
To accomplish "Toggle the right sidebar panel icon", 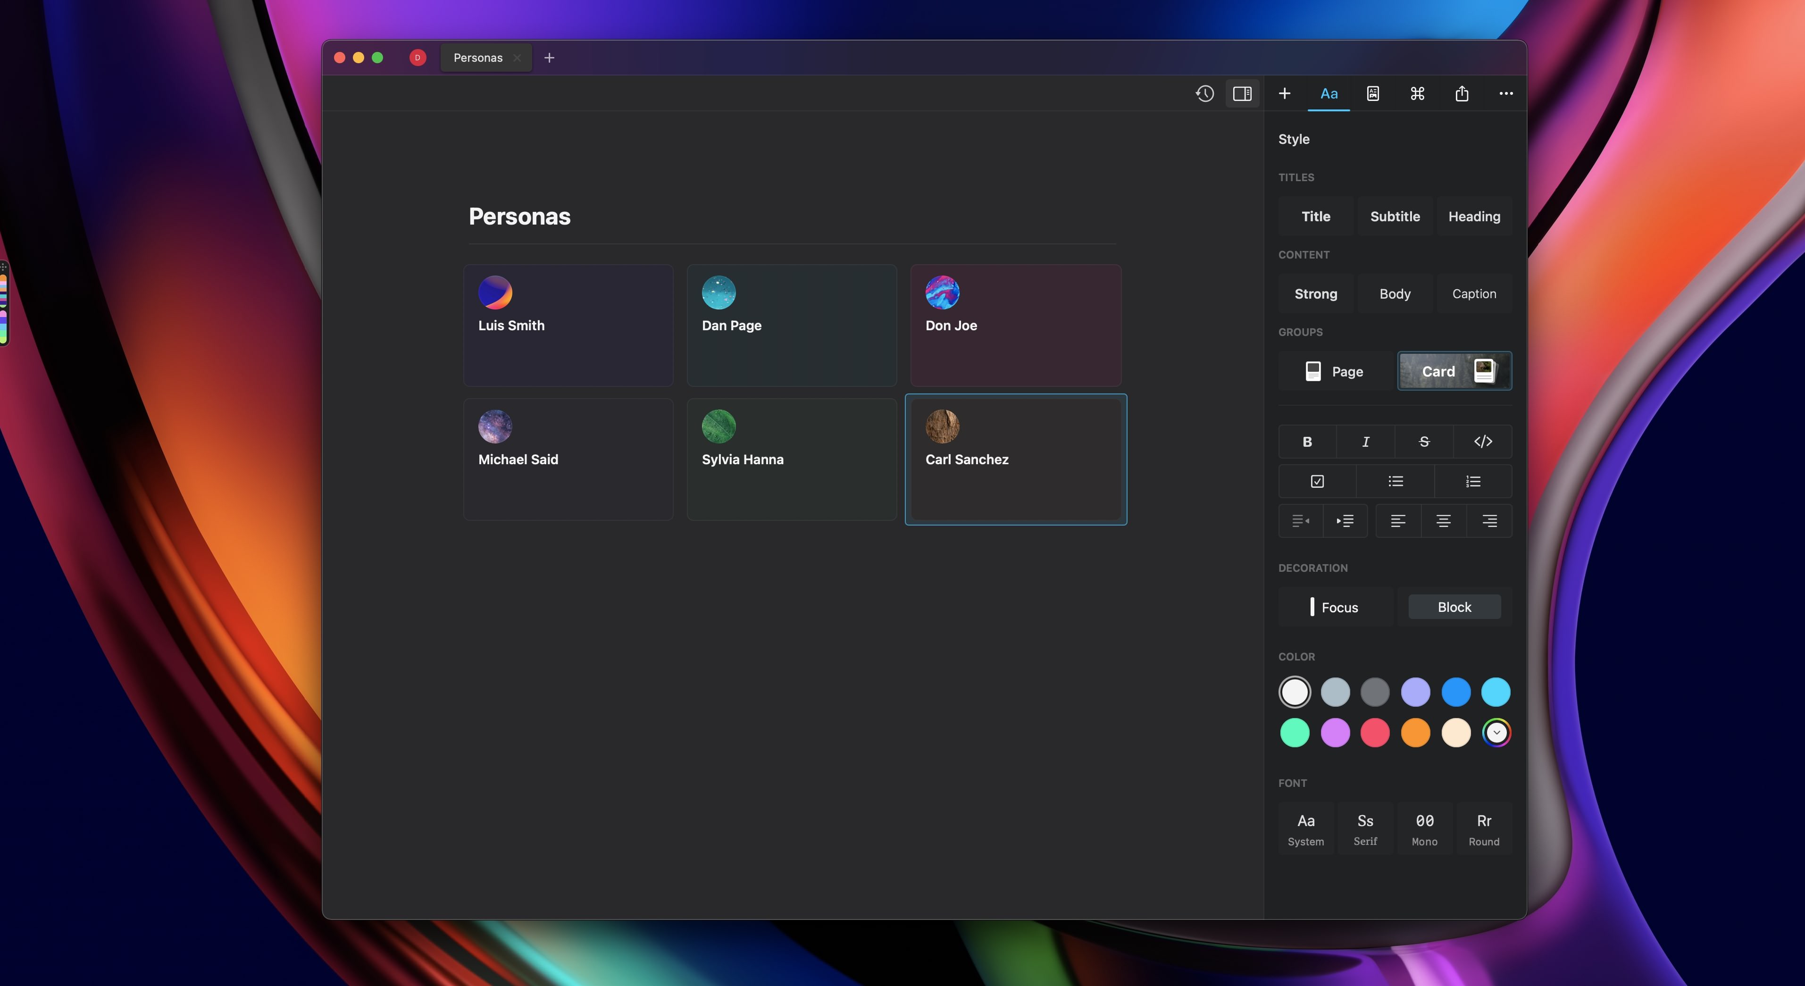I will 1242,93.
